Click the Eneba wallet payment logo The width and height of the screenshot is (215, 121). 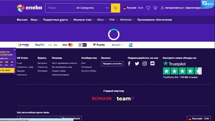pos(24,45)
